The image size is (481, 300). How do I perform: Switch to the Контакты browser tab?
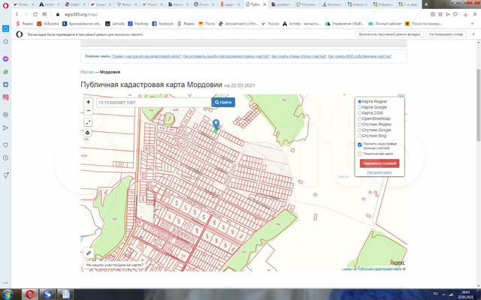[x=333, y=4]
